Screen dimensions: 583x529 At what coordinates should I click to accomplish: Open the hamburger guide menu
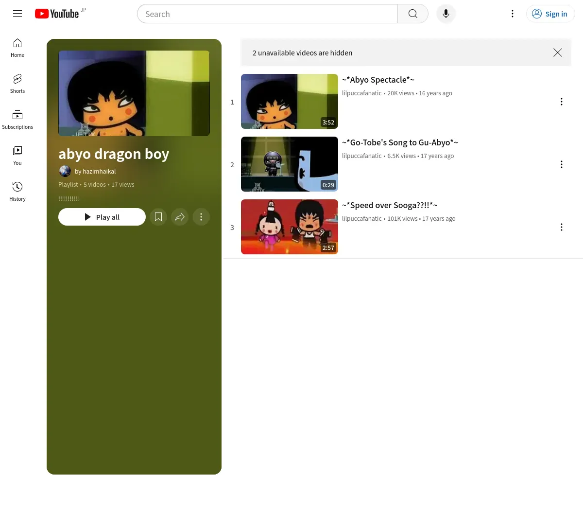click(17, 14)
